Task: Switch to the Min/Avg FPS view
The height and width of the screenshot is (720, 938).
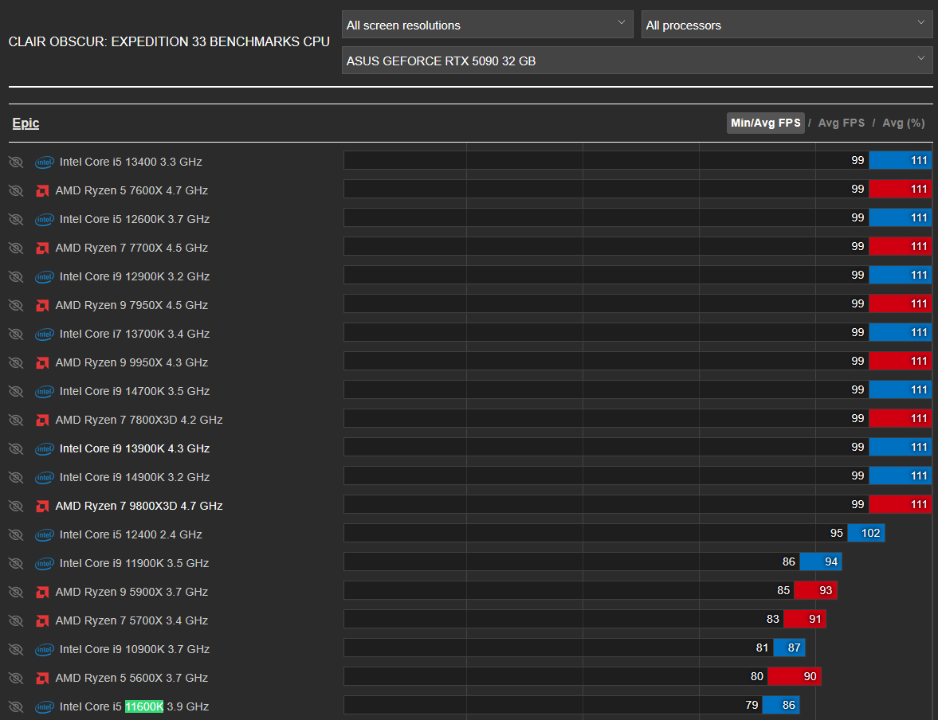Action: tap(765, 123)
